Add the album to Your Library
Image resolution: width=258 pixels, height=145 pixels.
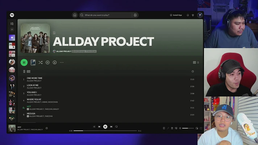47,63
